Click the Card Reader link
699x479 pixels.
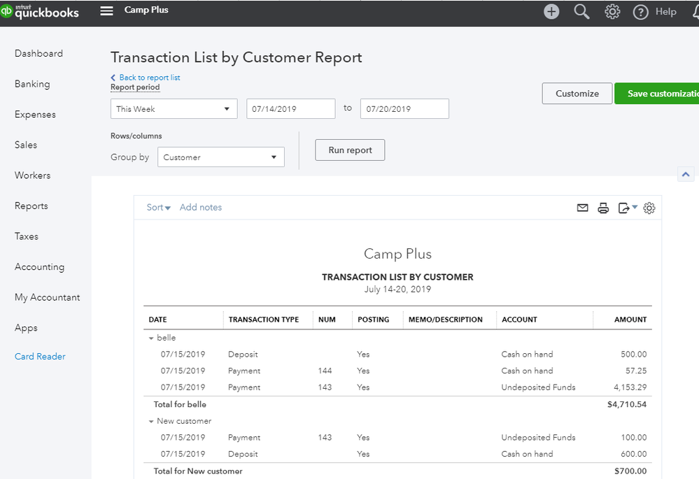(x=40, y=357)
